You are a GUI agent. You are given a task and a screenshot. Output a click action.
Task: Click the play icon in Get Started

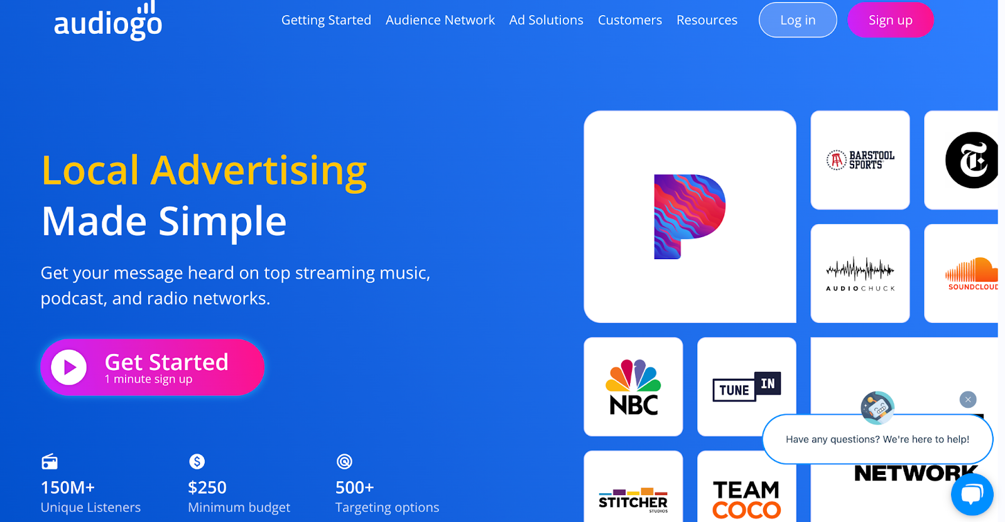click(x=69, y=368)
